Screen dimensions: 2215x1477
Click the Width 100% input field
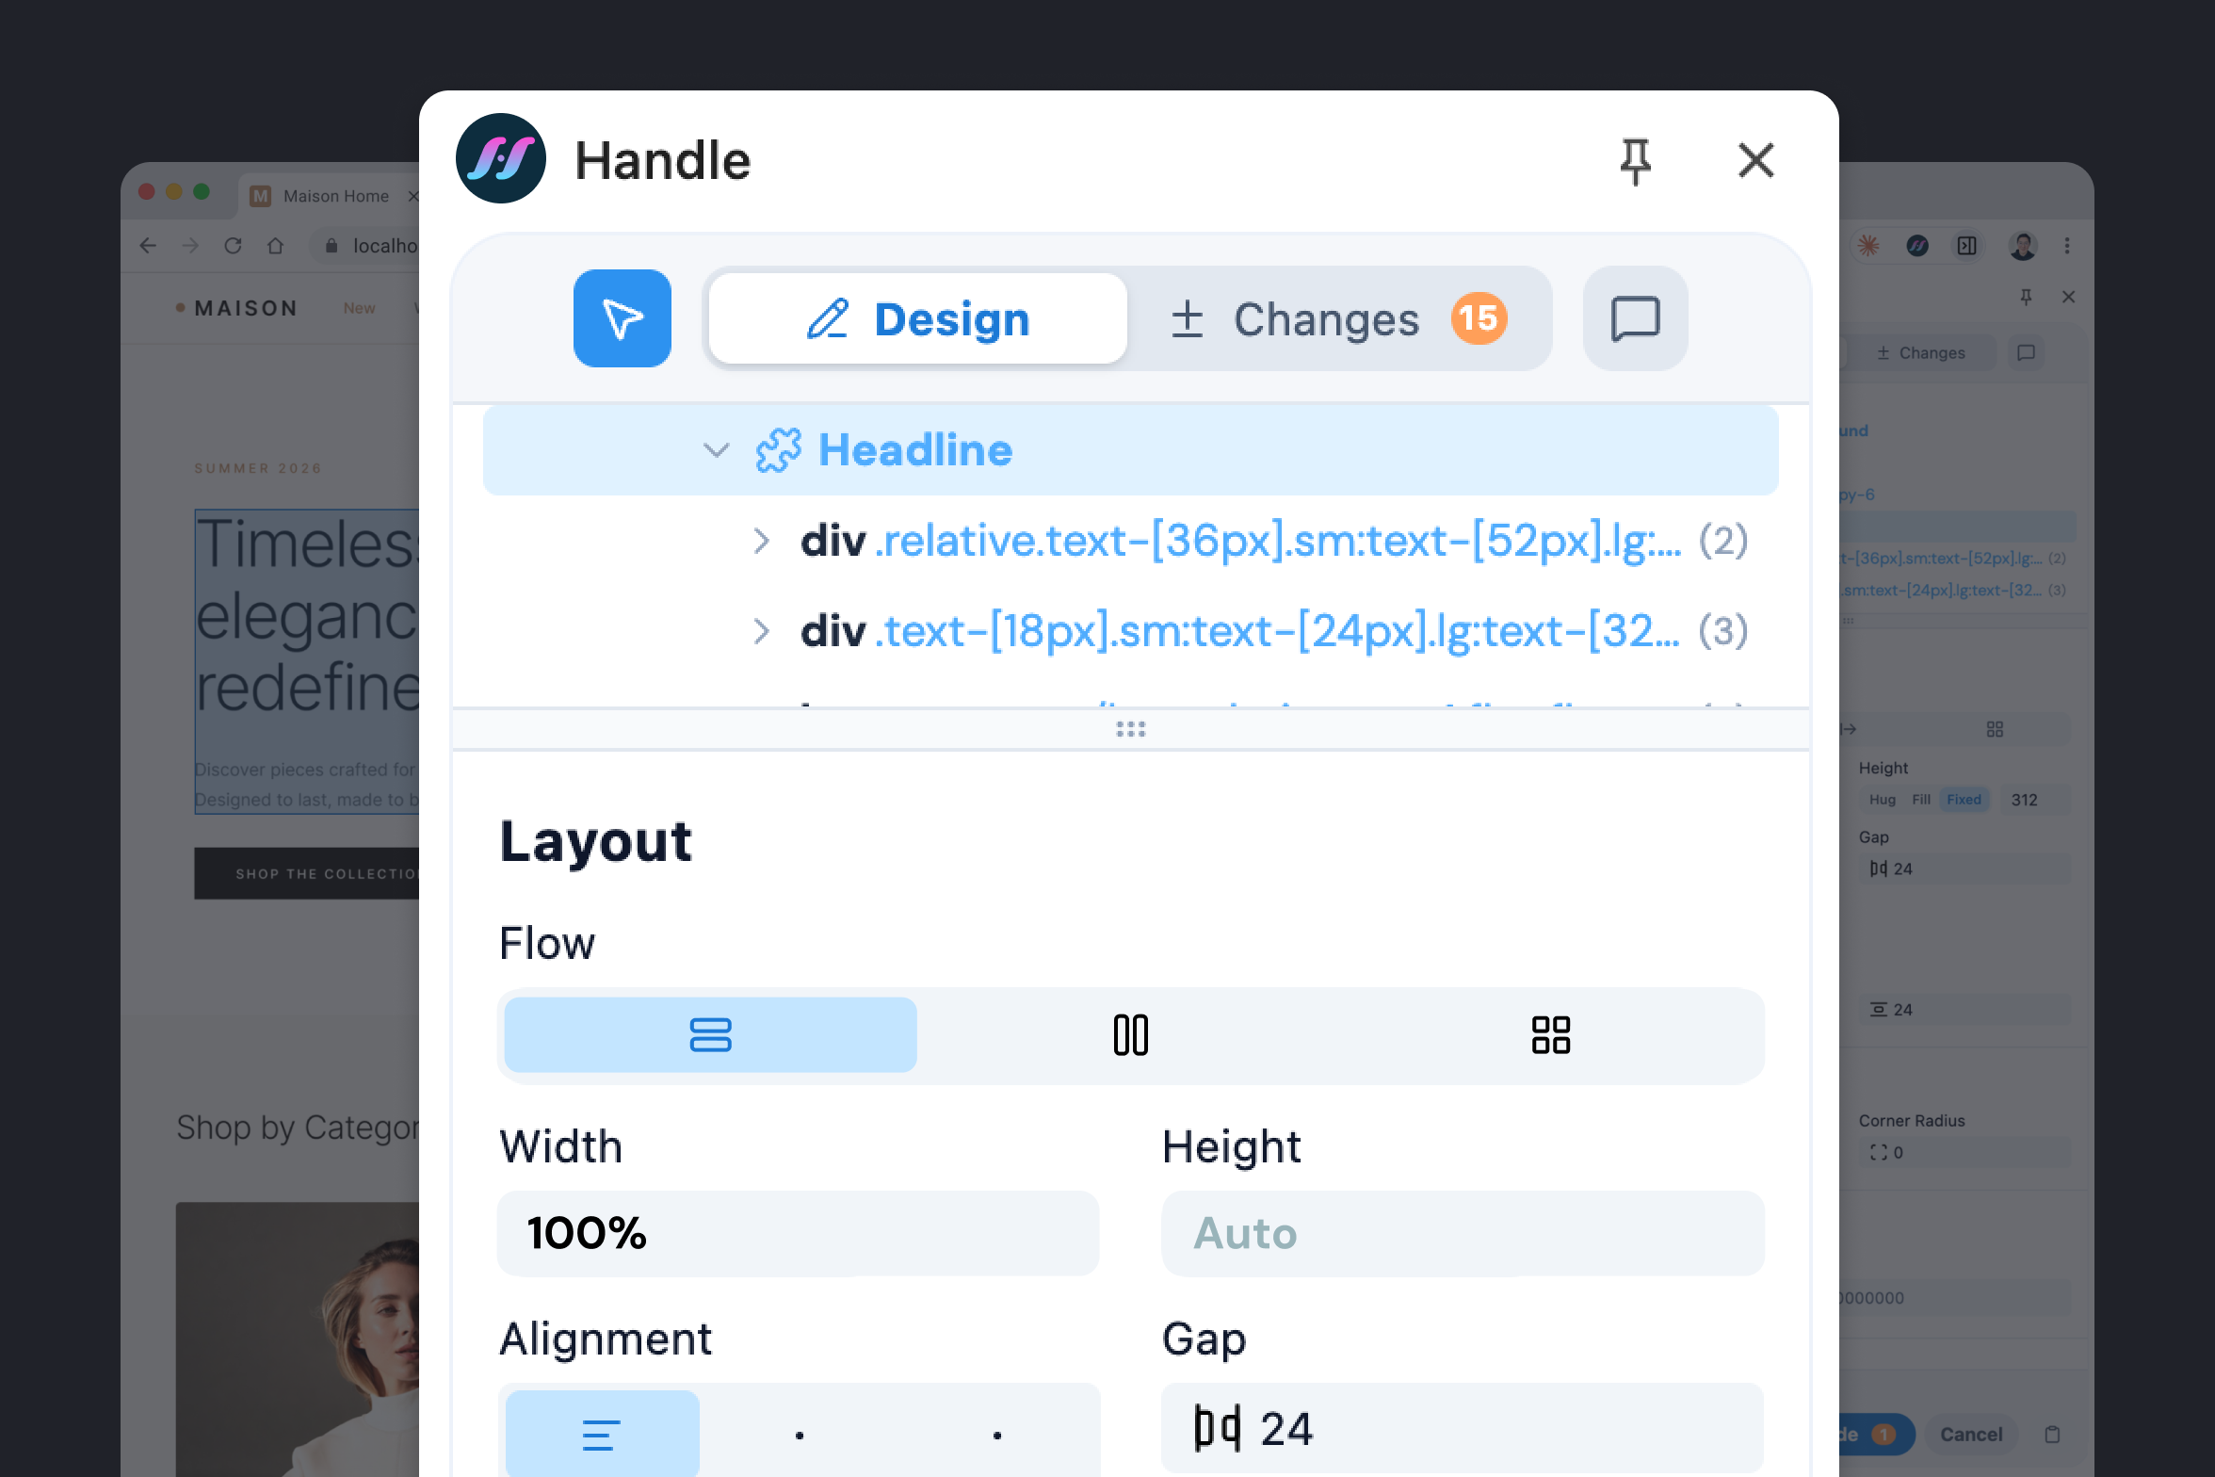(x=798, y=1233)
